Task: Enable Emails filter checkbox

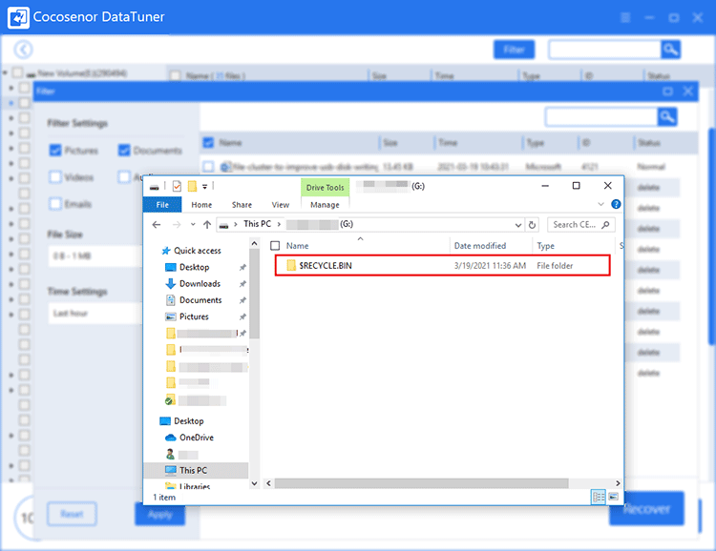Action: pos(55,204)
